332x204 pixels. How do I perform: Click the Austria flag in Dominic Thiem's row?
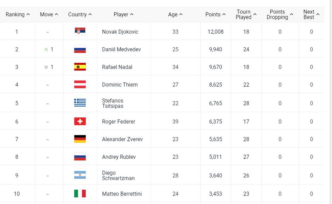tap(80, 84)
